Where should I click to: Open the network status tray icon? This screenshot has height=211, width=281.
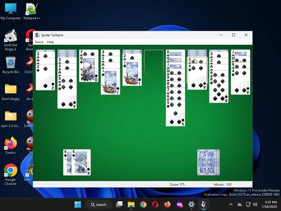pyautogui.click(x=248, y=204)
